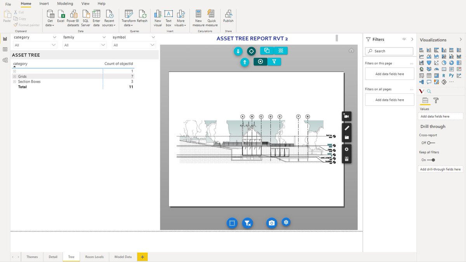Click the viewer pencil markup button
The height and width of the screenshot is (262, 466).
point(347,128)
